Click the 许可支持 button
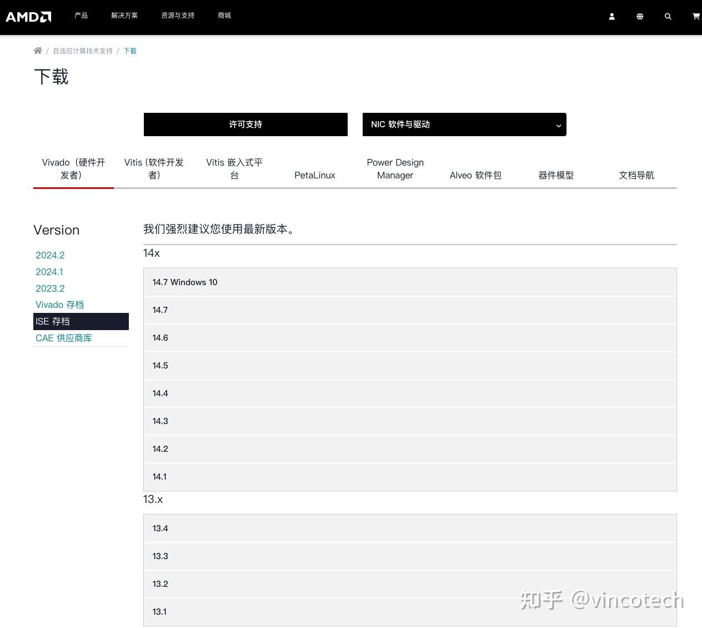Screen dimensions: 702x628 point(245,124)
